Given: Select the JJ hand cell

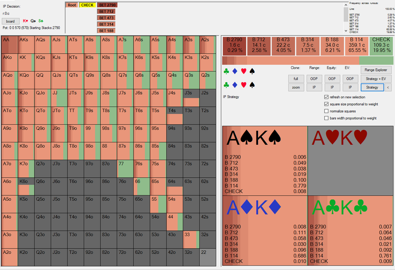Looking at the screenshot, I should coord(59,98).
